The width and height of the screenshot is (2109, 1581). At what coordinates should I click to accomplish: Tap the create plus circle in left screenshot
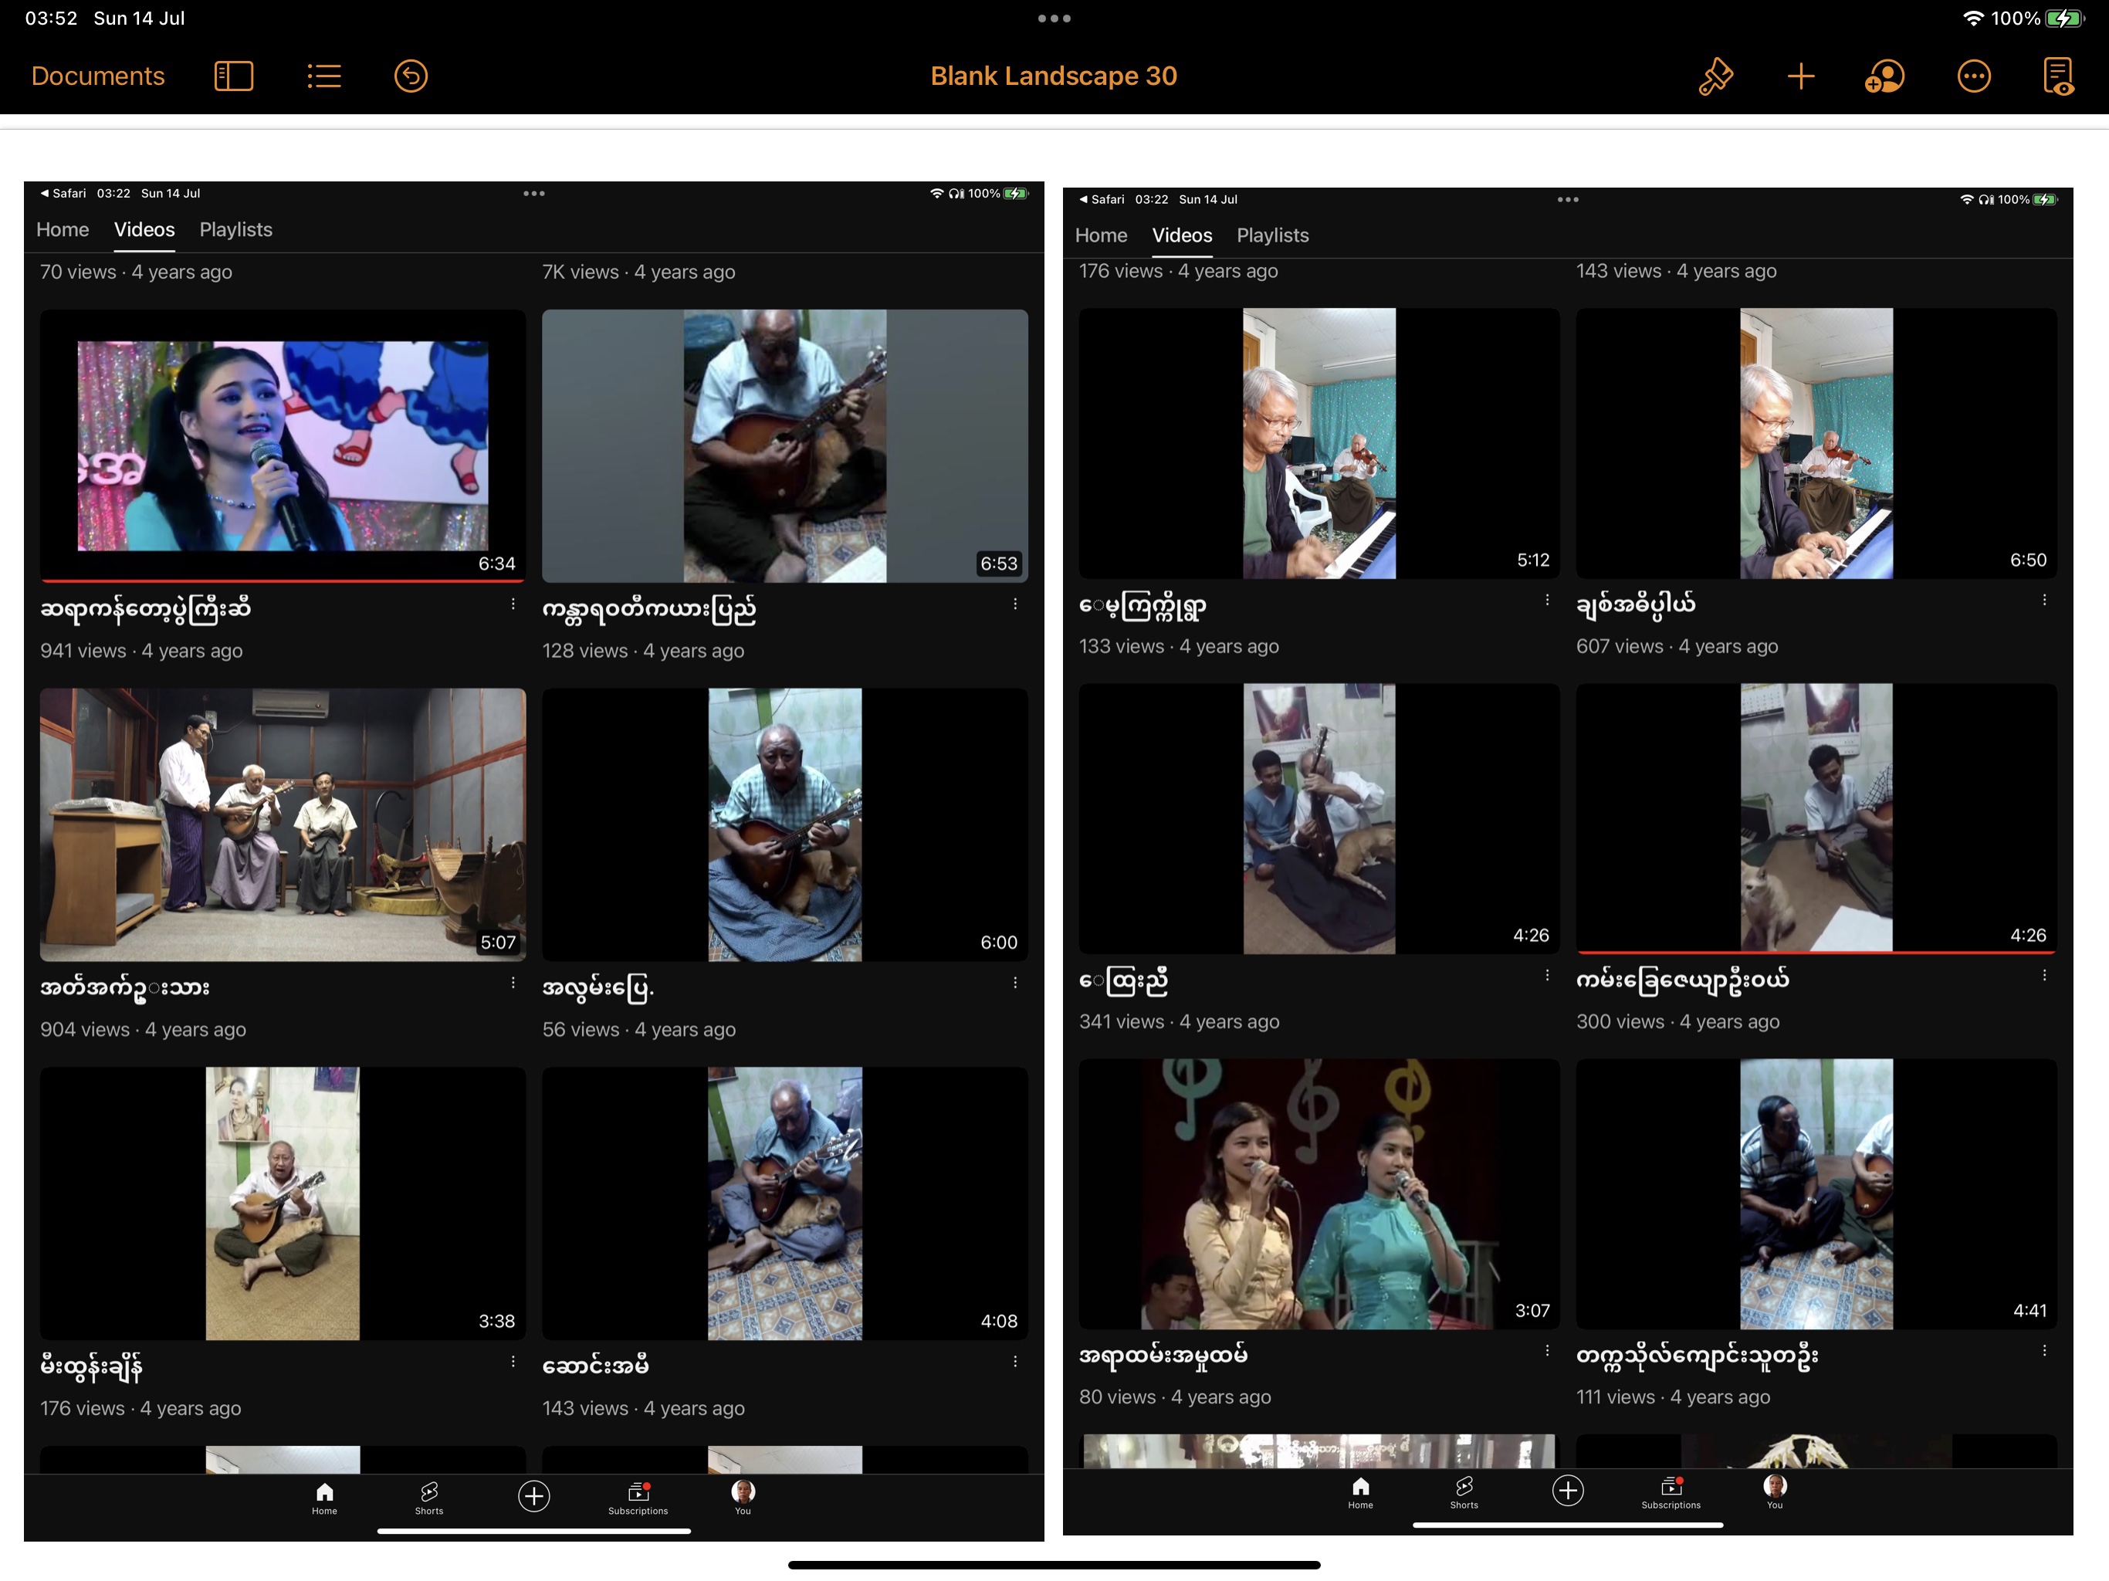point(534,1495)
